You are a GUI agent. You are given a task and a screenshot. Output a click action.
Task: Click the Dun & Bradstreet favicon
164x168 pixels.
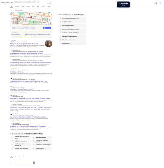(x=11, y=124)
